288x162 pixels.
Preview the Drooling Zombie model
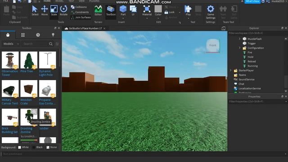point(34,112)
